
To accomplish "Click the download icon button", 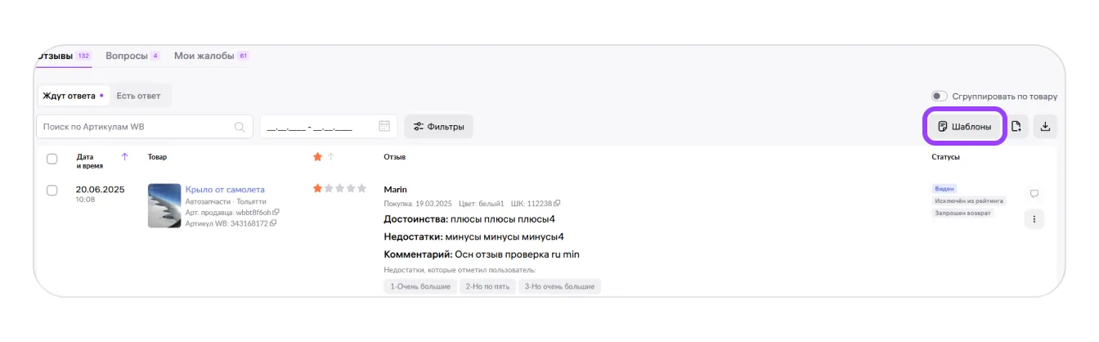I will [1045, 127].
